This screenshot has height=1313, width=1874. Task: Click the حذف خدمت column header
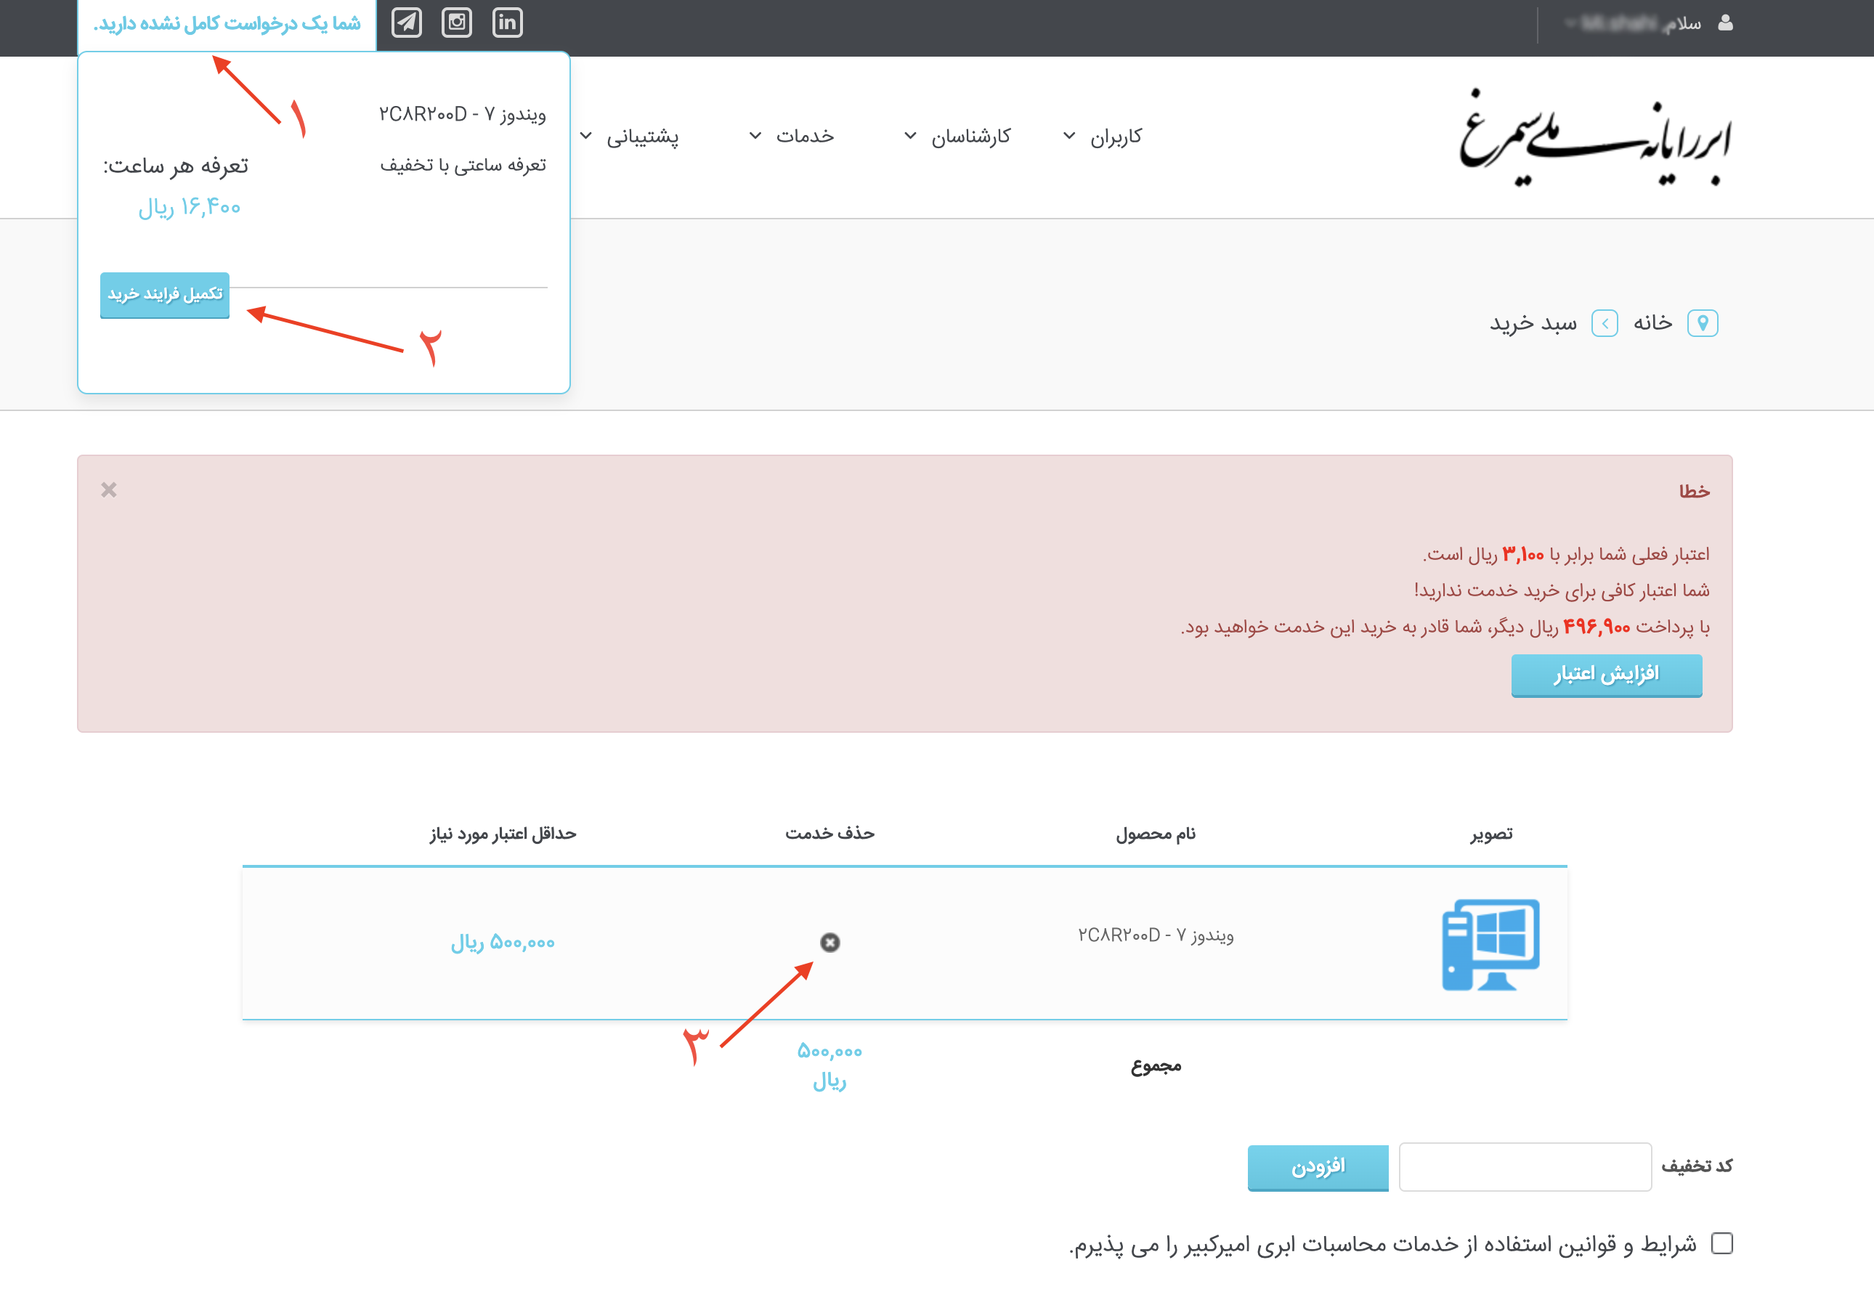(x=829, y=833)
